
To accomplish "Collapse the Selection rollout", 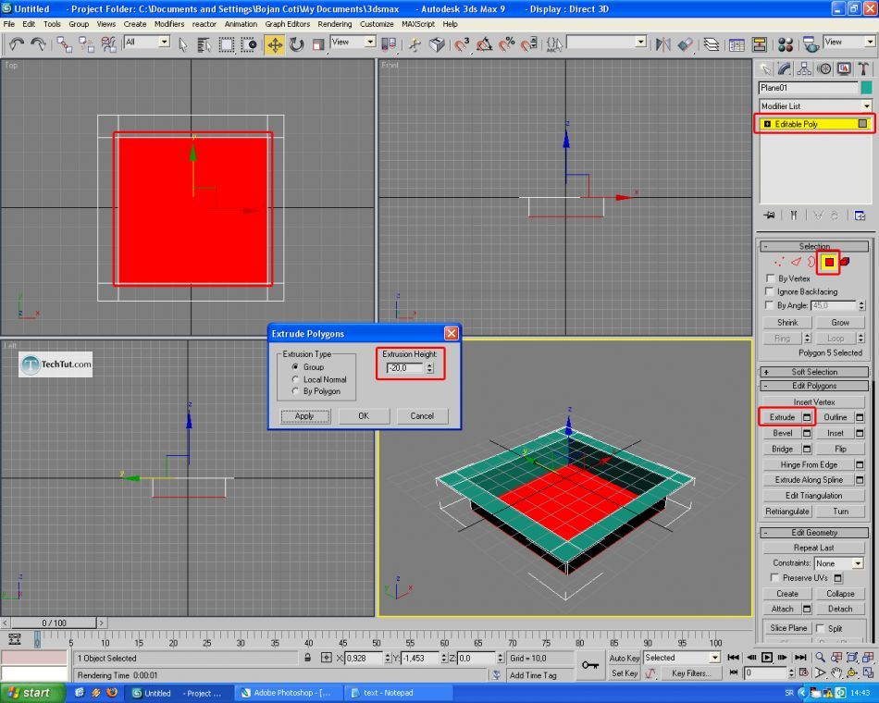I will pyautogui.click(x=813, y=246).
